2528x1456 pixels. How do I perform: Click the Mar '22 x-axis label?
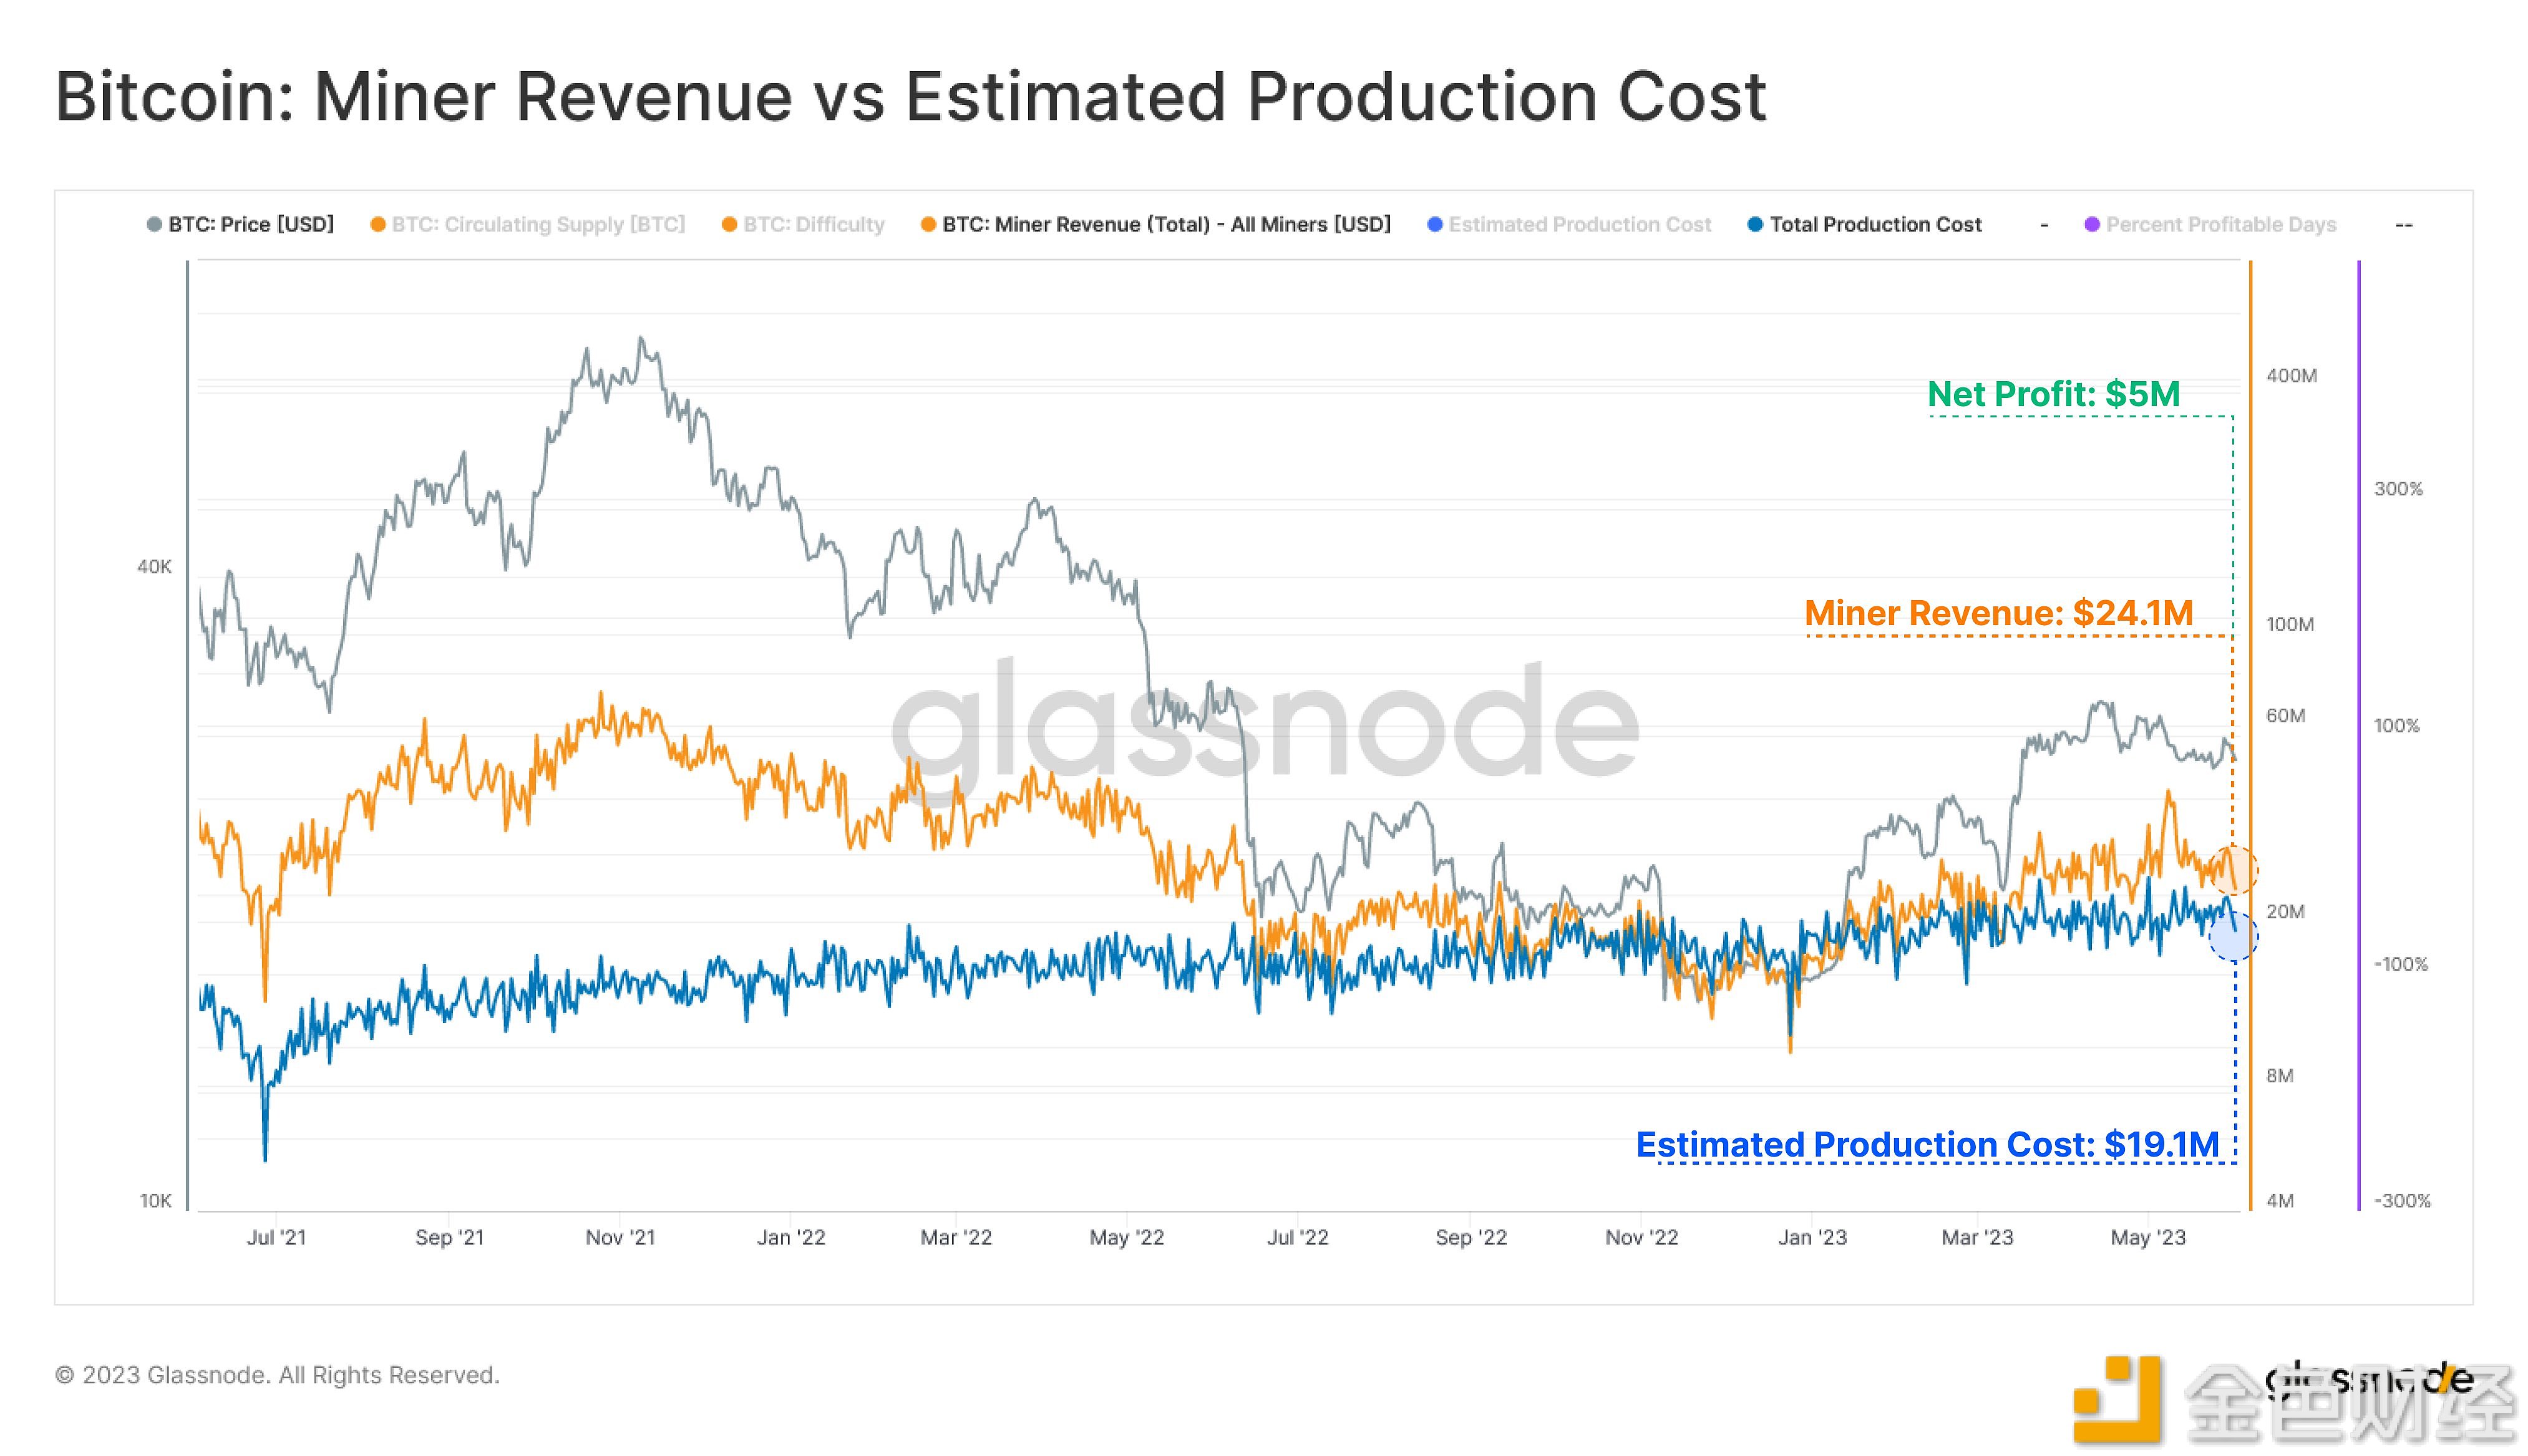[x=956, y=1237]
